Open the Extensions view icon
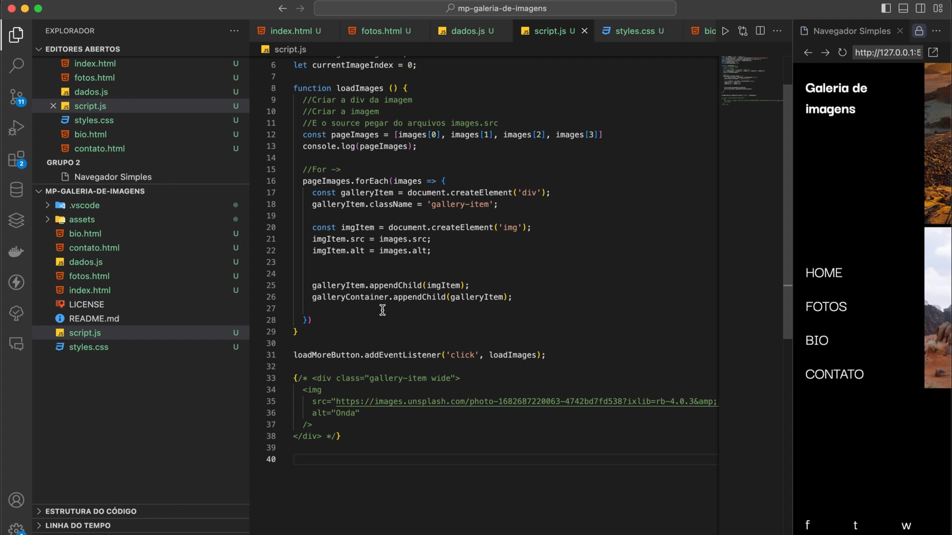This screenshot has height=535, width=952. coord(16,160)
